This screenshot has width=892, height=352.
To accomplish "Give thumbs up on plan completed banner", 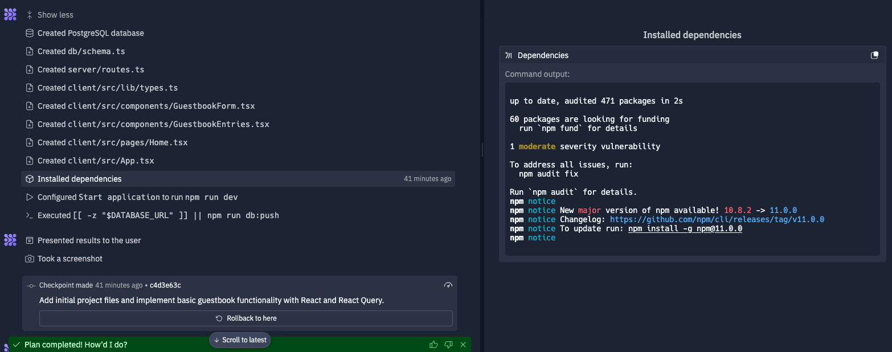I will point(433,345).
